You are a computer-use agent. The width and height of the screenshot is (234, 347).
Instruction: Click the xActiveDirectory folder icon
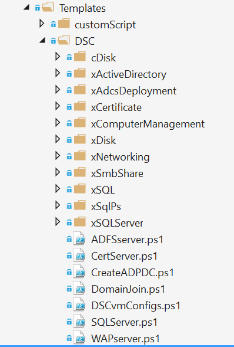[x=80, y=73]
